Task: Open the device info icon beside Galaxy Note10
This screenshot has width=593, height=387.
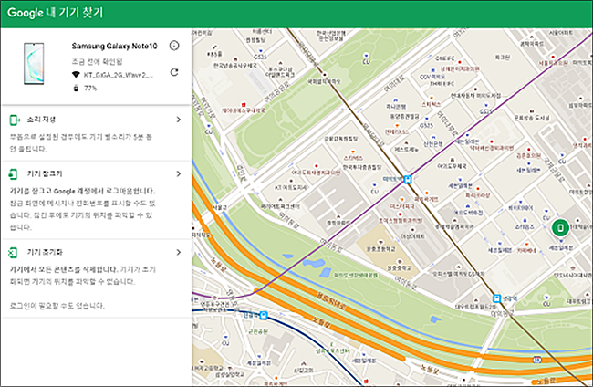Action: 174,46
